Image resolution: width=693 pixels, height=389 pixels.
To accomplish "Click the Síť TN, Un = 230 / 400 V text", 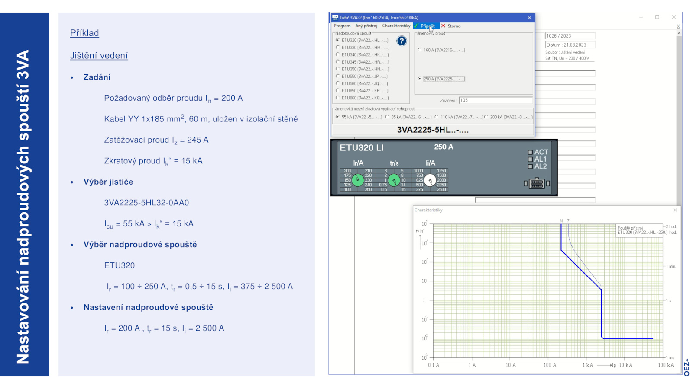I will pos(567,58).
